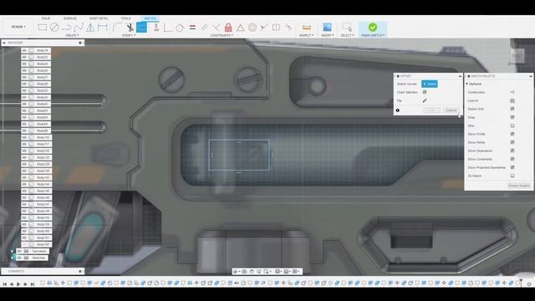Select the Rectangle sketch tool
This screenshot has height=301, width=535.
click(x=43, y=28)
